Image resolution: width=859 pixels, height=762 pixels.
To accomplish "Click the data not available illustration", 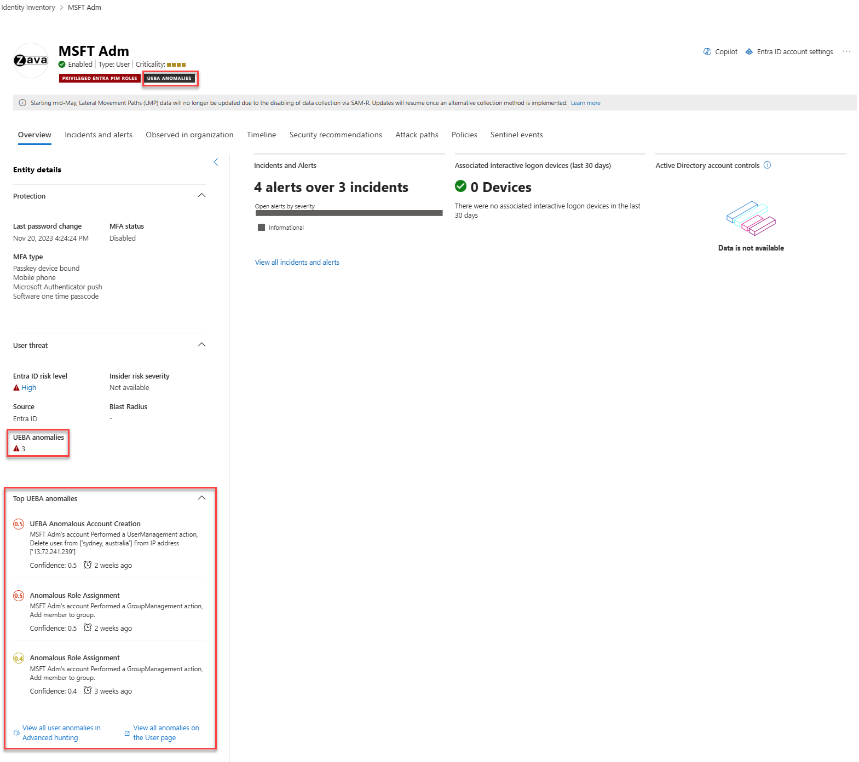I will click(x=751, y=218).
